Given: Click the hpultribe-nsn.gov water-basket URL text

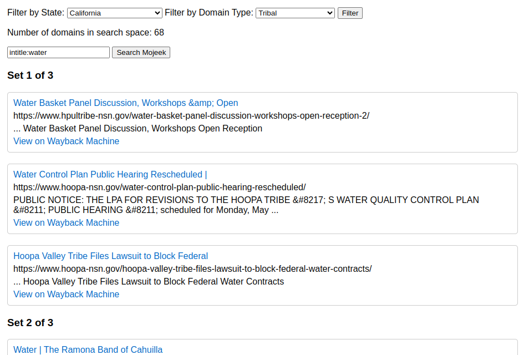Looking at the screenshot, I should [x=191, y=116].
